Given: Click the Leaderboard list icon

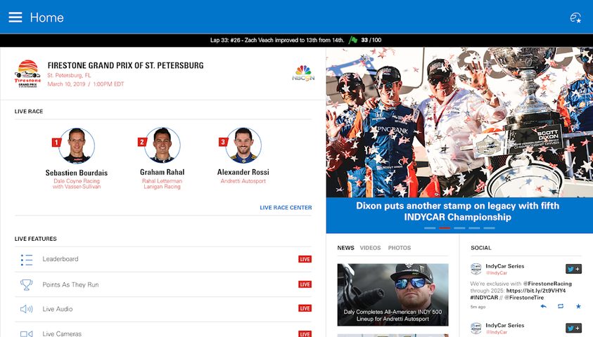Looking at the screenshot, I should pos(27,260).
